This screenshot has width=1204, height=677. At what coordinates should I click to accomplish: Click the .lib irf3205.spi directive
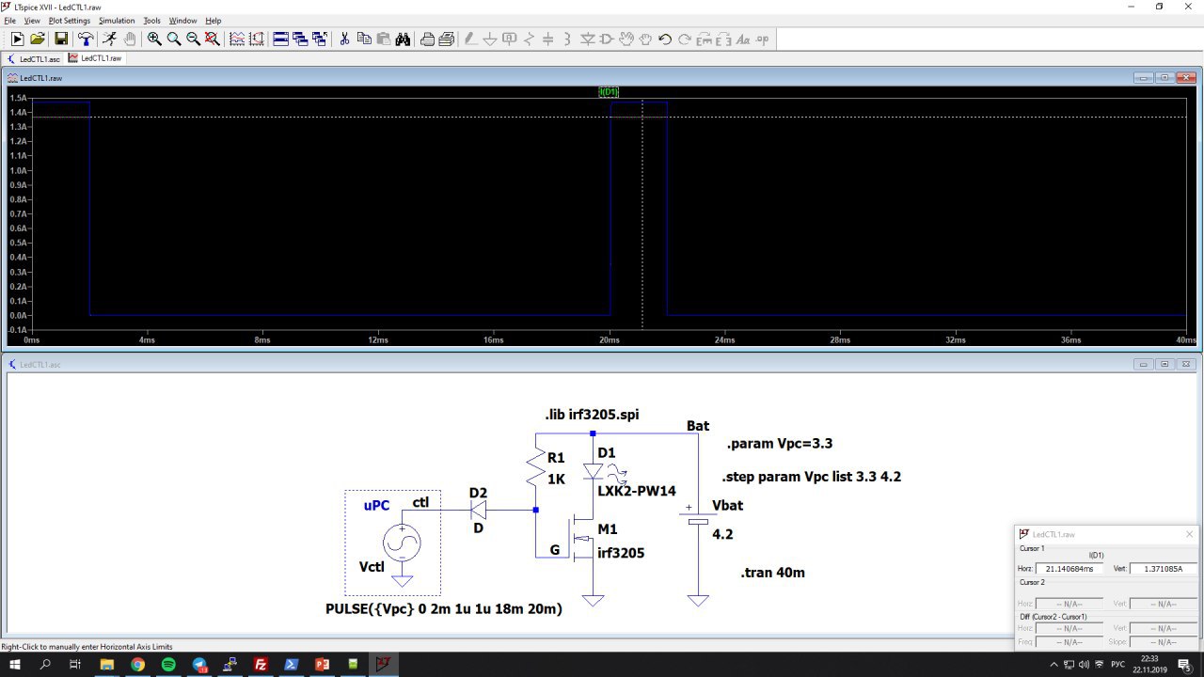pyautogui.click(x=592, y=415)
